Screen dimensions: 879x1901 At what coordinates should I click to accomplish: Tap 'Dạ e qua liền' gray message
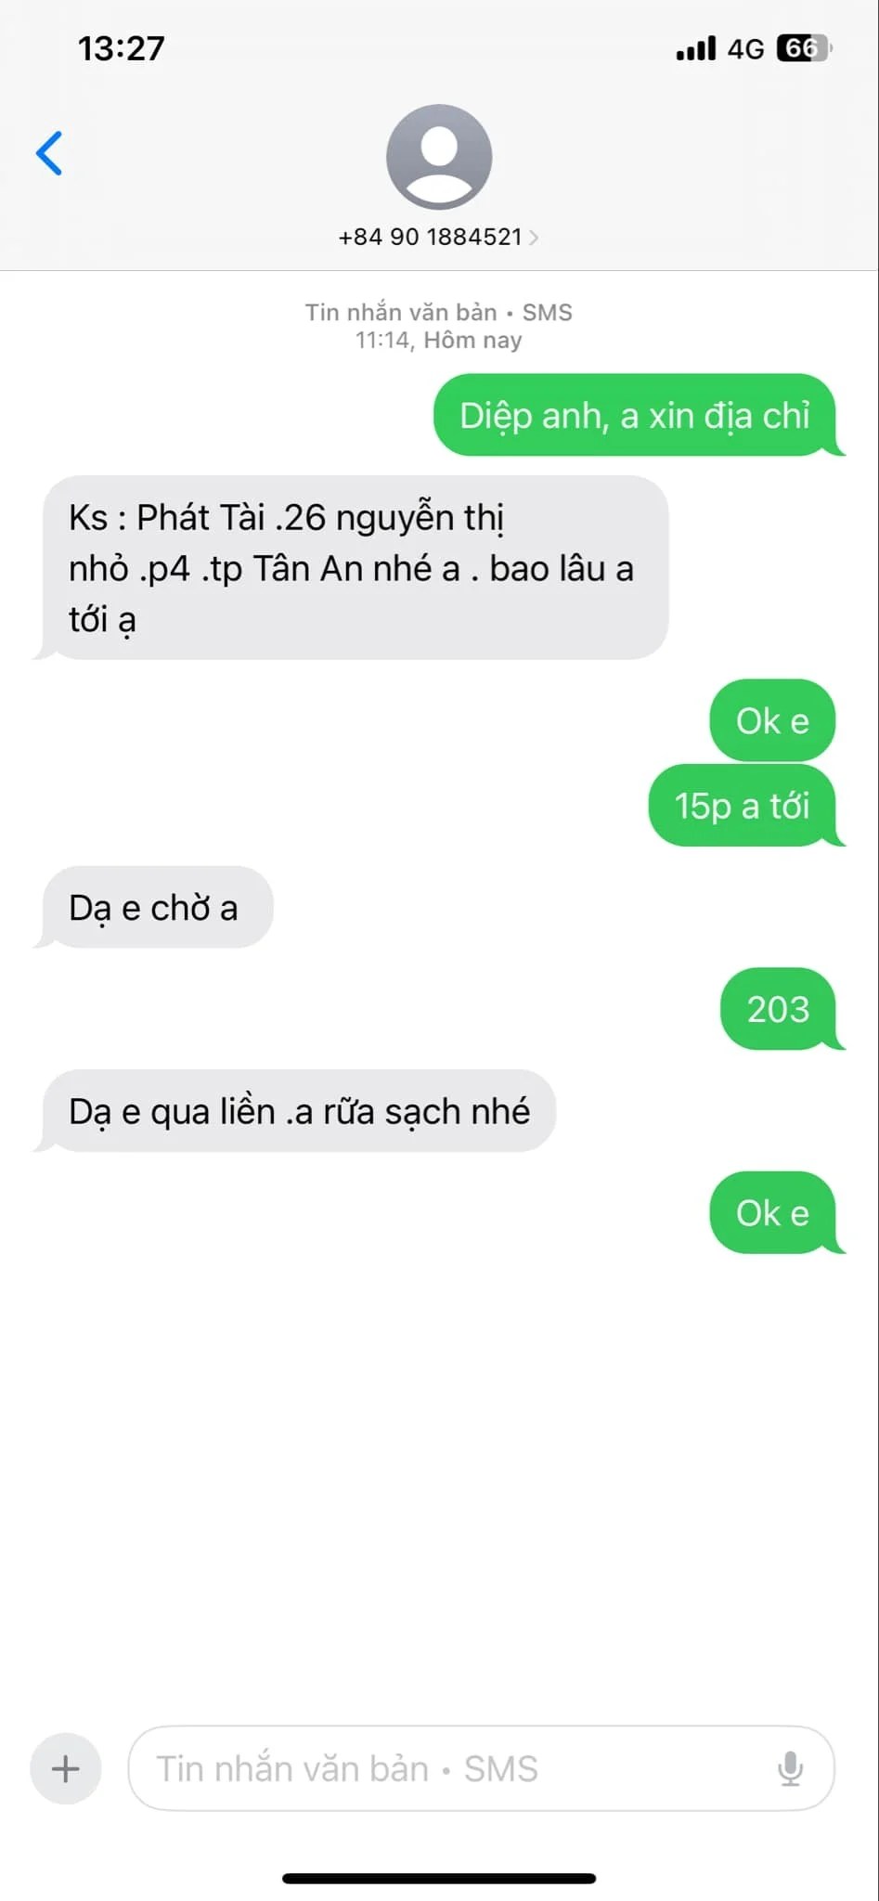pos(299,1111)
